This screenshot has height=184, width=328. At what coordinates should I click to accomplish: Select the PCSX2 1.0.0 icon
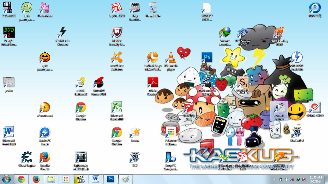243,36
